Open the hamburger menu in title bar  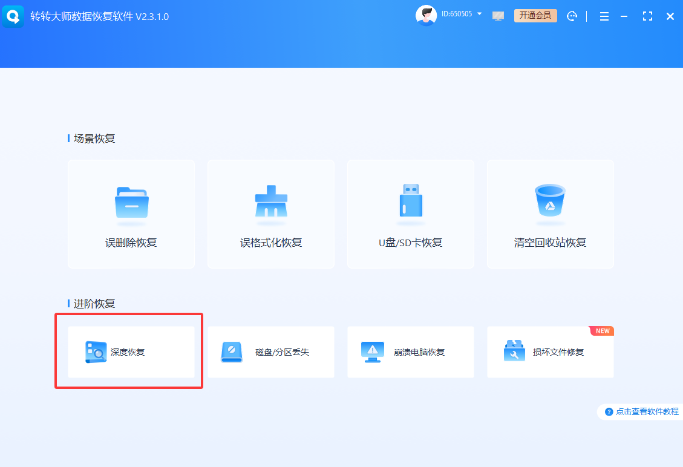click(x=604, y=16)
